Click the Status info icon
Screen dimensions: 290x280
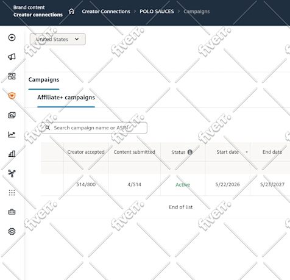tap(190, 152)
